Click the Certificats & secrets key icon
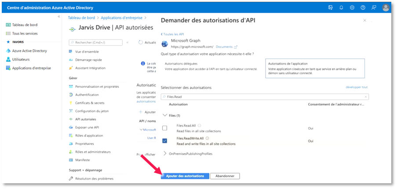Screen dimensions: 397x189 [71, 103]
